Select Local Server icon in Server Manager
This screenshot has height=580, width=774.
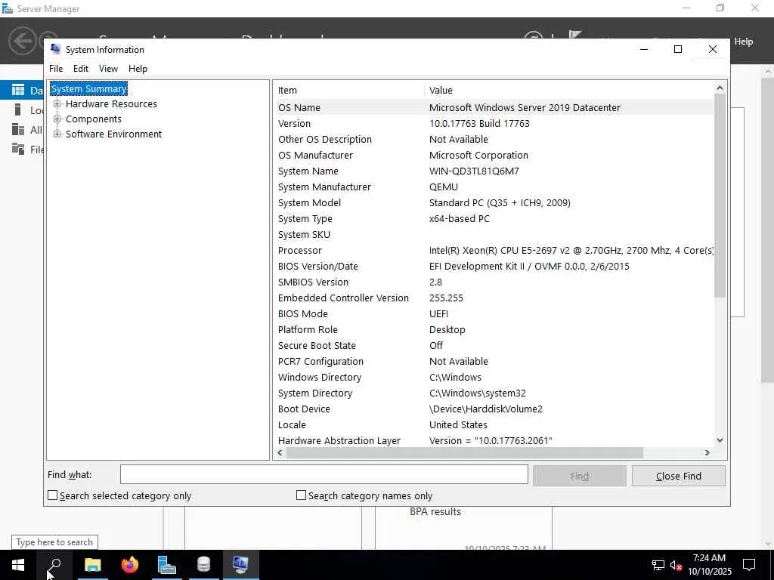[18, 110]
